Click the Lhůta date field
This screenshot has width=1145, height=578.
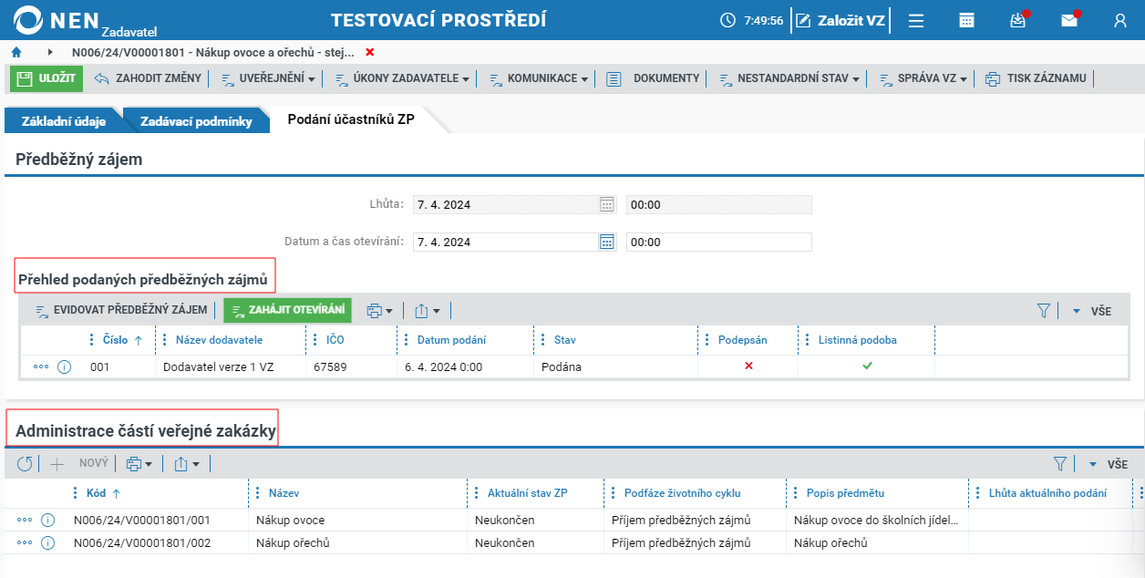(505, 204)
